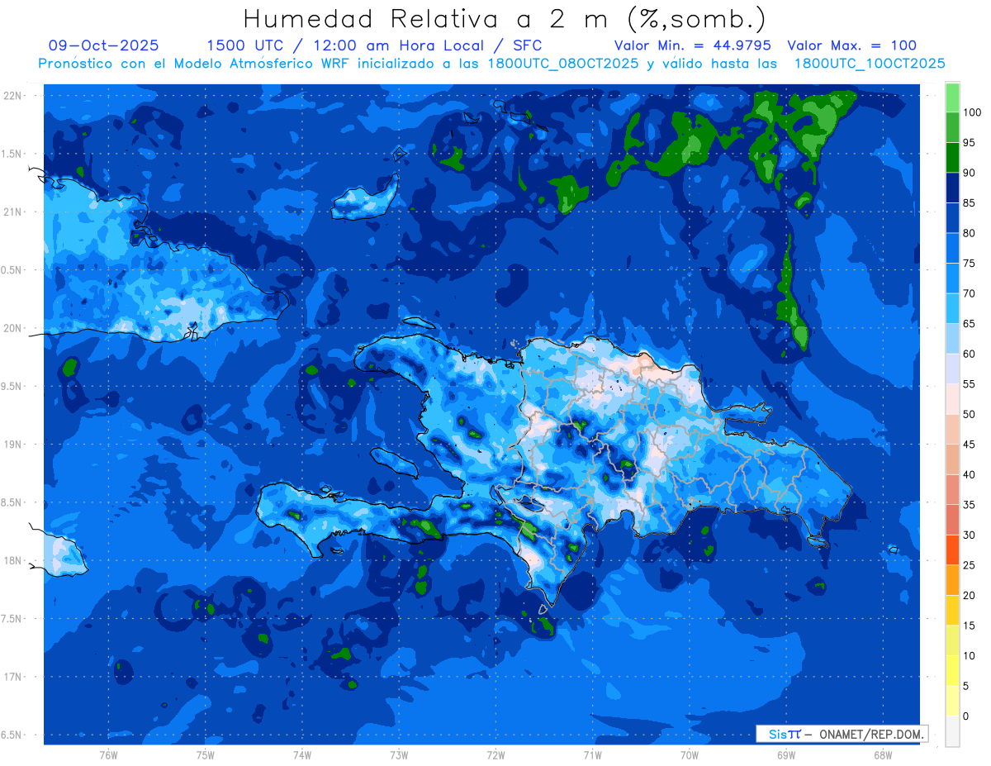Click the '12:00 am Hora Local' text
The height and width of the screenshot is (766, 991).
(x=395, y=45)
